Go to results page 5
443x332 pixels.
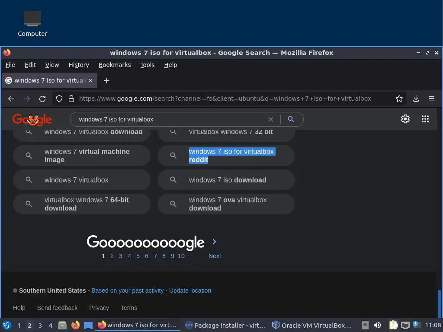pos(138,256)
